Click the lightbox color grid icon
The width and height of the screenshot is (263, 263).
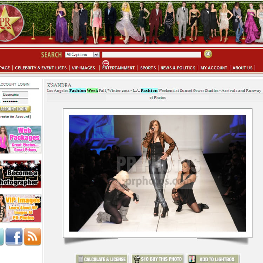click(x=192, y=259)
